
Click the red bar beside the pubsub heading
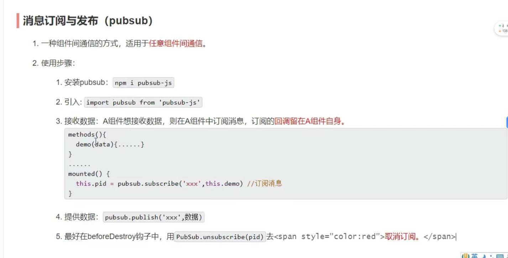18,21
